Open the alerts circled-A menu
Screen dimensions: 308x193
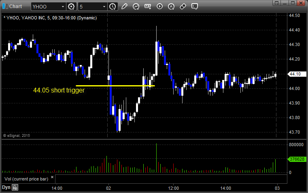click(171, 6)
